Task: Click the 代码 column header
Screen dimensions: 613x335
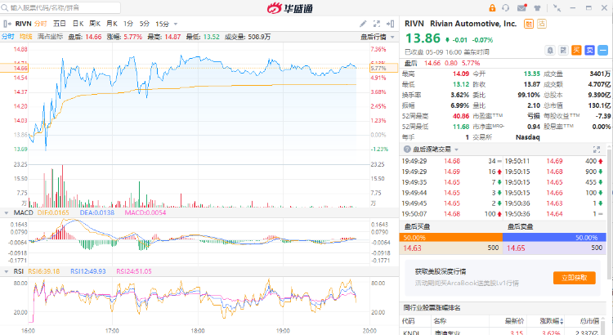Action: (408, 321)
